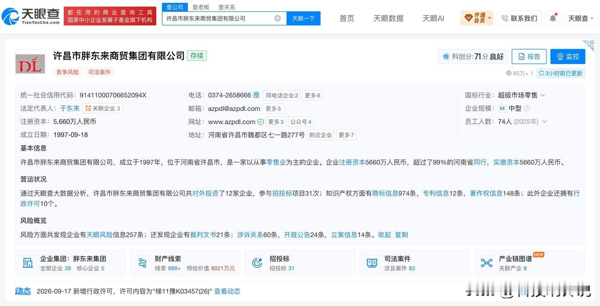Open legal representative 于东来 link

pyautogui.click(x=70, y=108)
